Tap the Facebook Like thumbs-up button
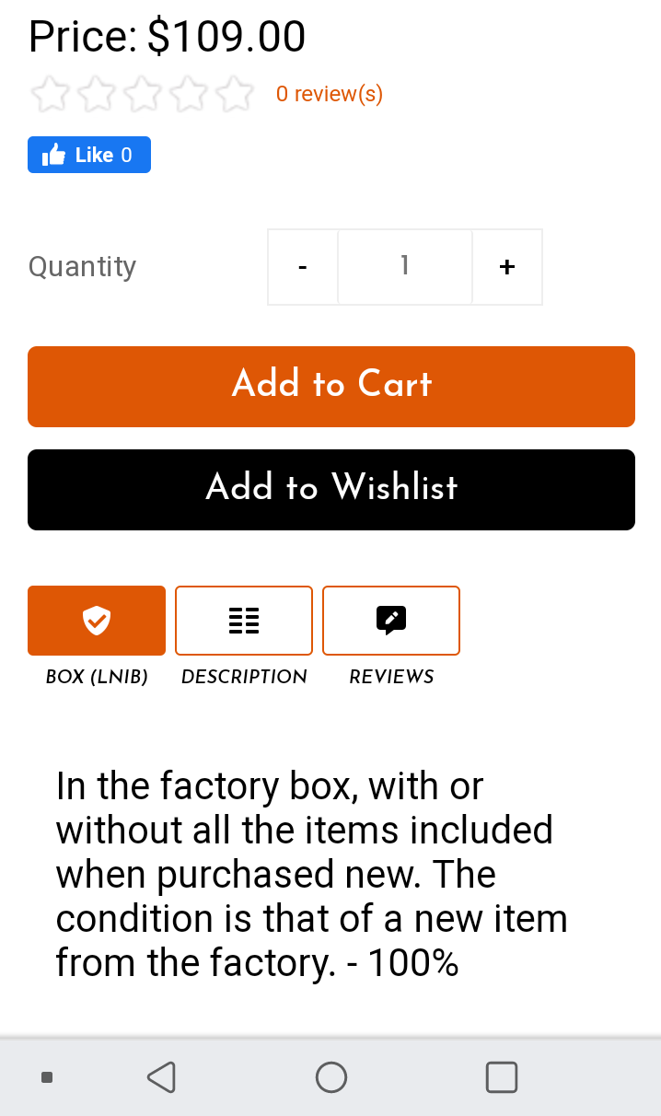Viewport: 661px width, 1116px height. 89,155
